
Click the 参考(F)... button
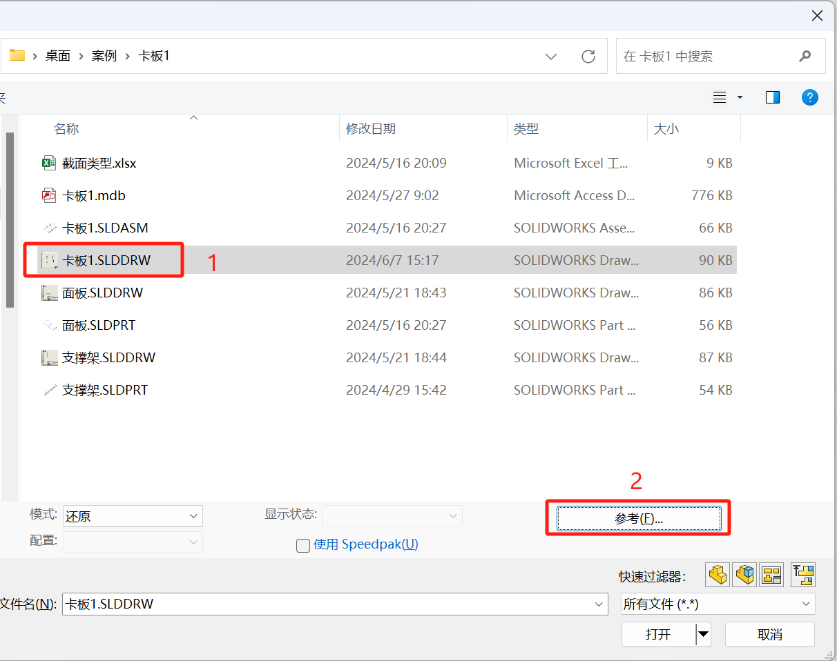[639, 519]
